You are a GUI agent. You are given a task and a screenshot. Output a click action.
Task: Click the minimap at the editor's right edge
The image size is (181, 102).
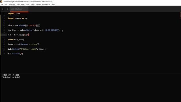pyautogui.click(x=180, y=16)
